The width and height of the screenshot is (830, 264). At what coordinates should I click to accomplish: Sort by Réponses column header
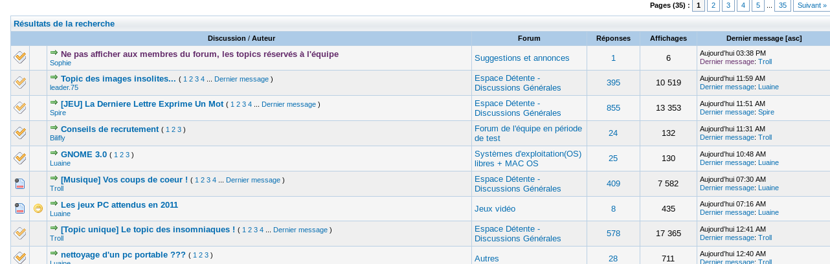(x=613, y=38)
